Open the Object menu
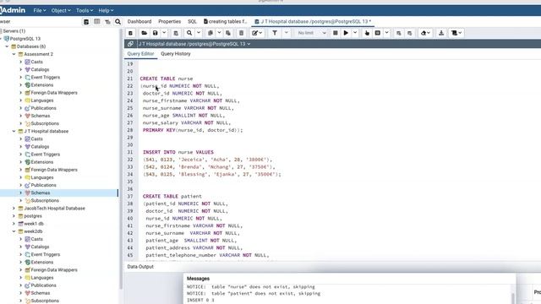Image resolution: width=541 pixels, height=304 pixels. pos(61,11)
